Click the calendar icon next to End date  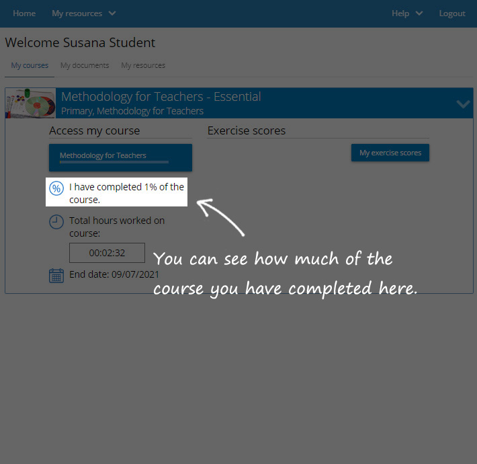coord(56,275)
